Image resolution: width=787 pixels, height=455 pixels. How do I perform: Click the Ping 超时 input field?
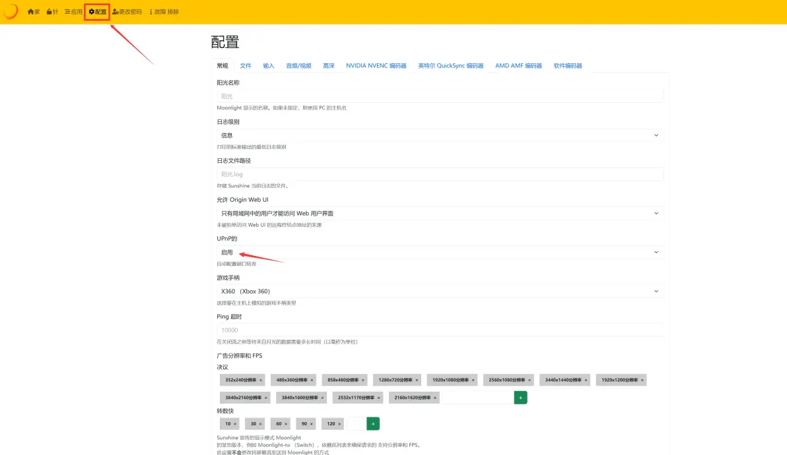[x=439, y=330]
